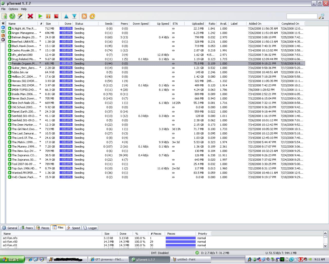Sort files by the # Pieces column header

pos(156,234)
